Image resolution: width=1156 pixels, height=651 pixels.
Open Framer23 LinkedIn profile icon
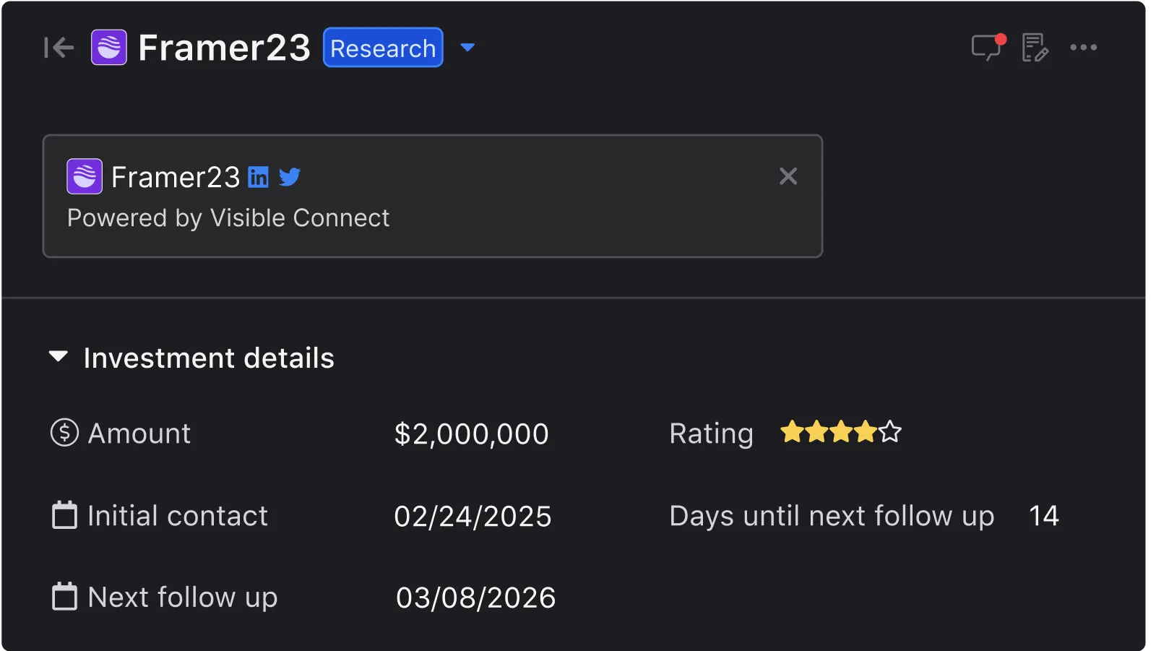[x=258, y=177]
